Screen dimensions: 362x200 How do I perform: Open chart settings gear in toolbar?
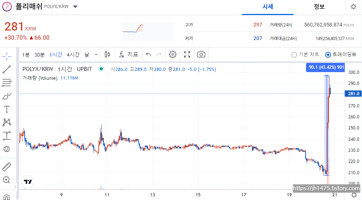pos(172,54)
